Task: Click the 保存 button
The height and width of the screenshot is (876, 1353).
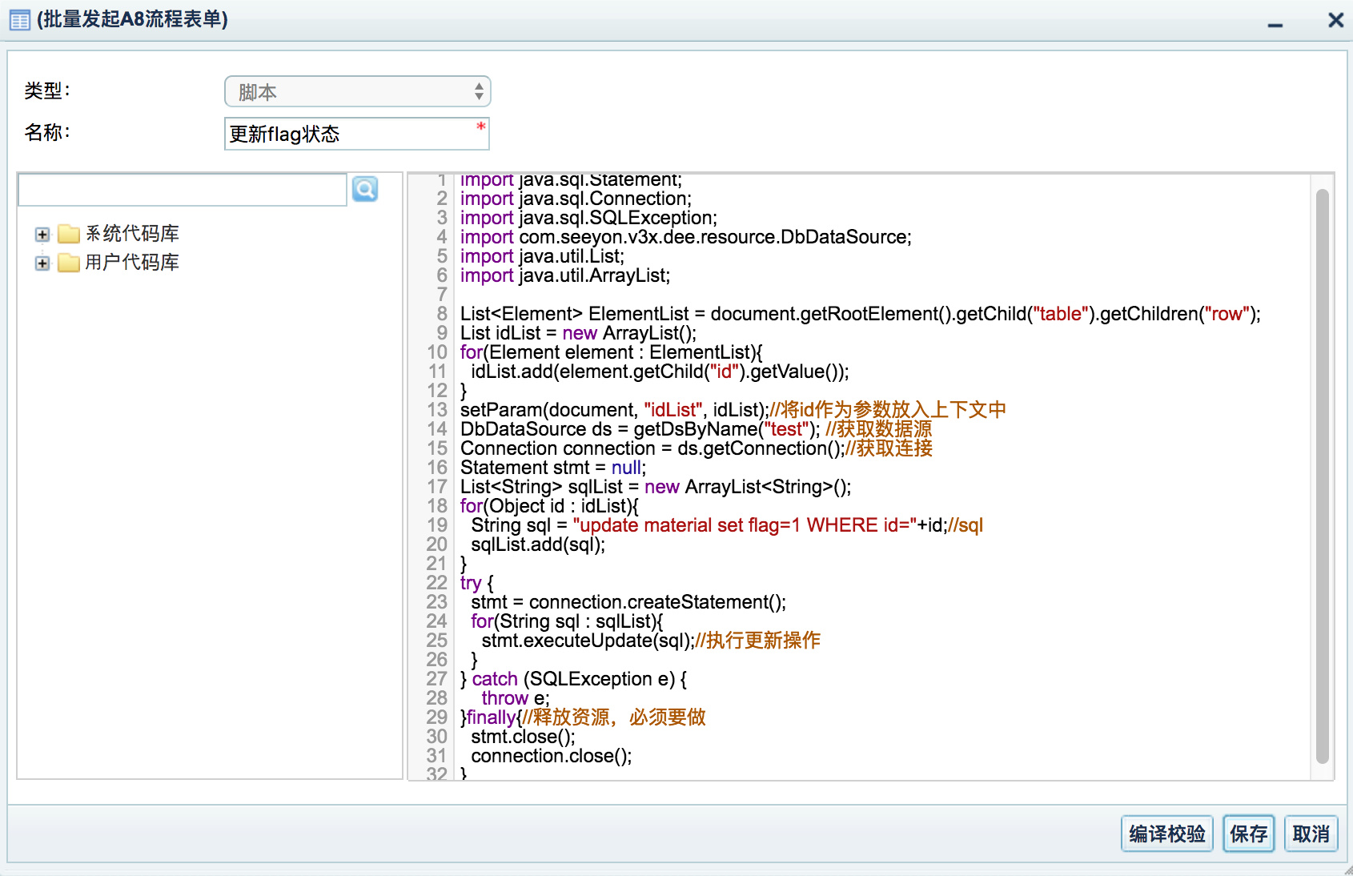Action: tap(1248, 834)
